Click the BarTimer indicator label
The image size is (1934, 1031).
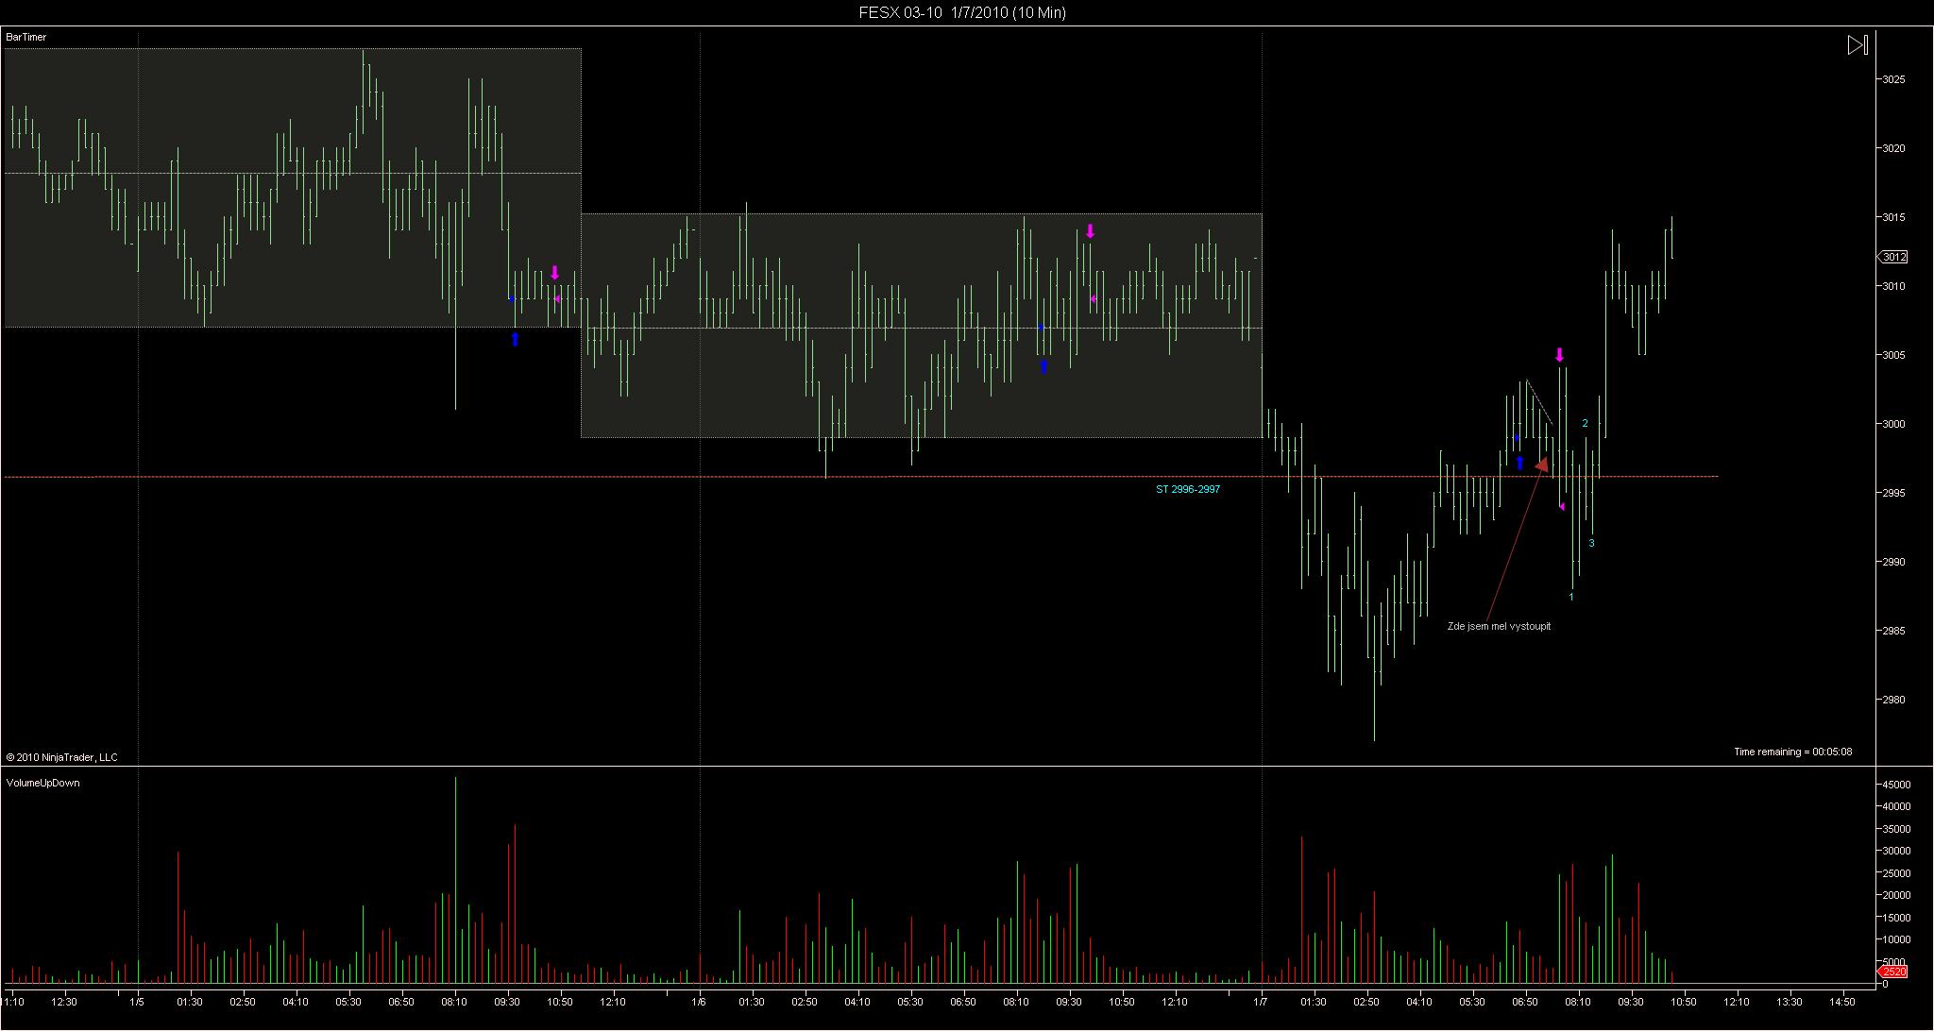coord(26,37)
